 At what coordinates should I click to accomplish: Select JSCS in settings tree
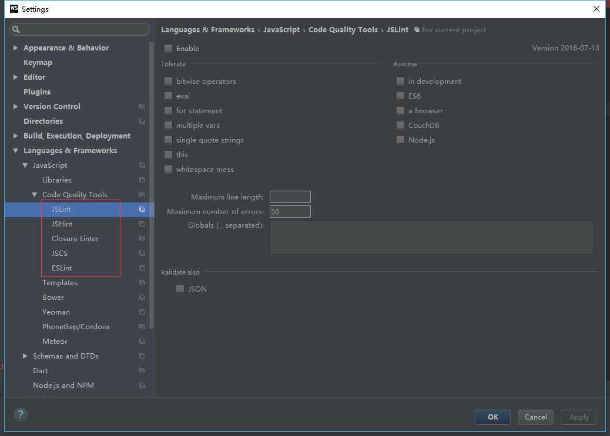coord(59,254)
